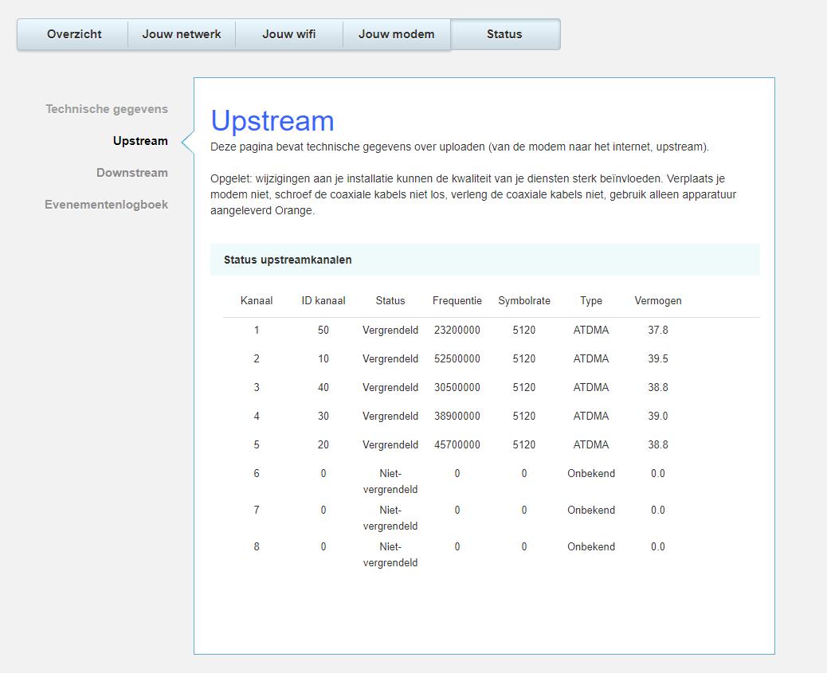Click the ID kanaal column header
This screenshot has width=827, height=673.
point(323,301)
